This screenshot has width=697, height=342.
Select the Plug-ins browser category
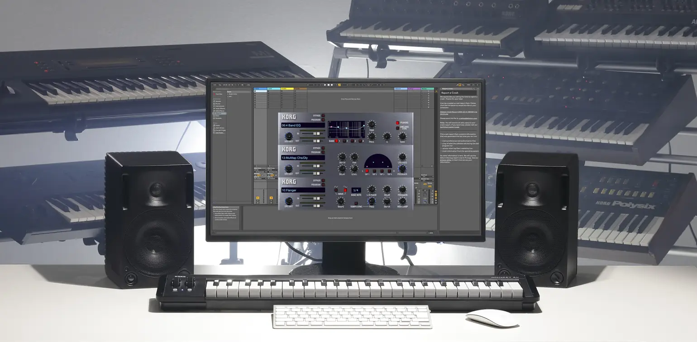coord(220,113)
